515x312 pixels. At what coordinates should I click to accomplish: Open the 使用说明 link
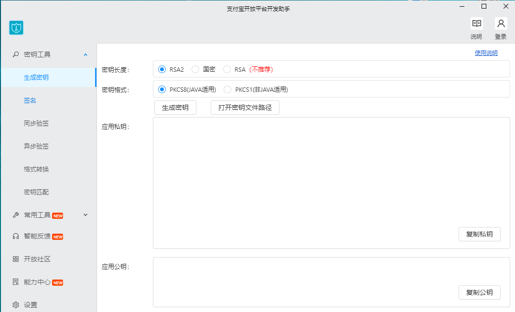(x=486, y=53)
